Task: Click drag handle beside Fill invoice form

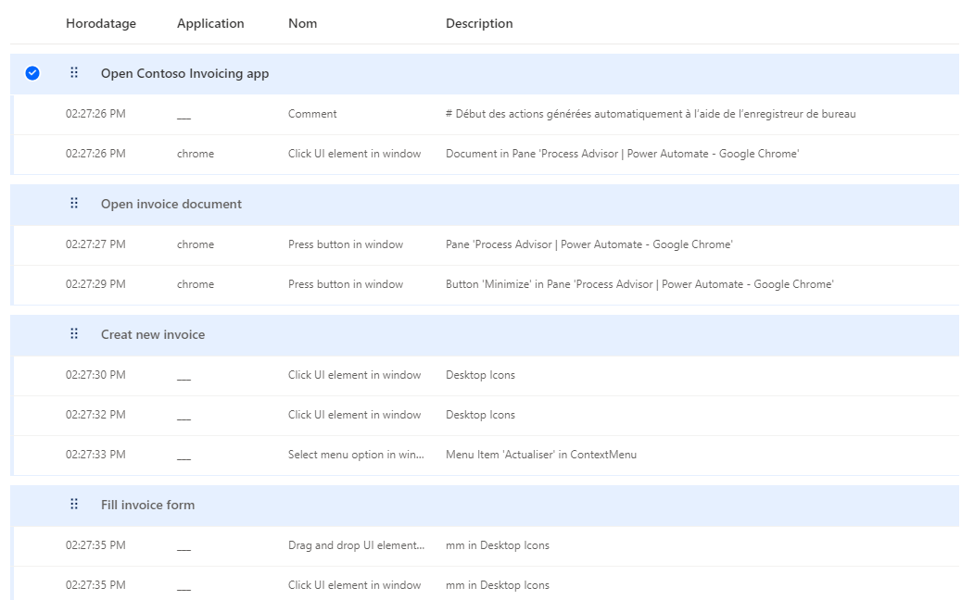Action: pos(74,505)
